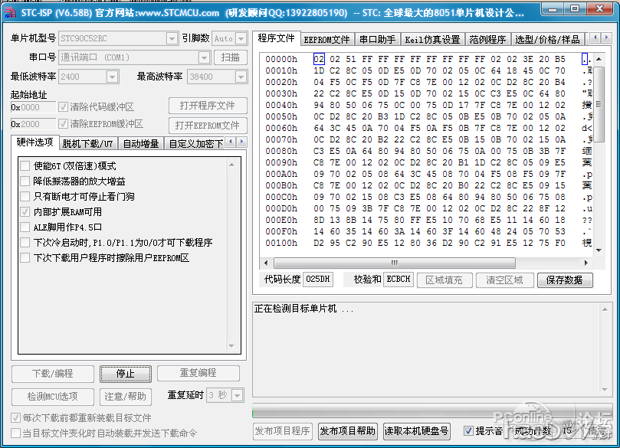Viewport: 620px width, 448px height.
Task: Click the 保存数据 button
Action: pyautogui.click(x=565, y=280)
